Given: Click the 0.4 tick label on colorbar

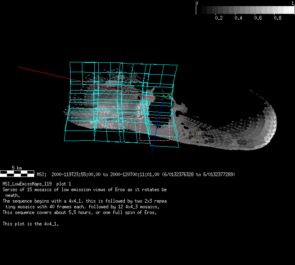Looking at the screenshot, I should [238, 18].
